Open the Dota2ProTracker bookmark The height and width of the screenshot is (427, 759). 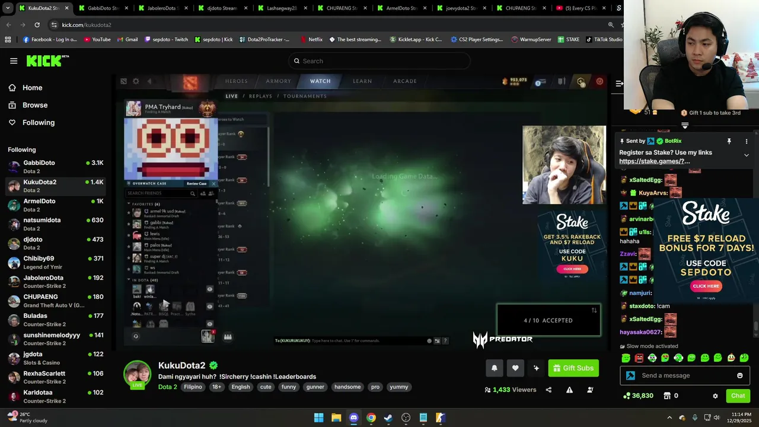[264, 40]
